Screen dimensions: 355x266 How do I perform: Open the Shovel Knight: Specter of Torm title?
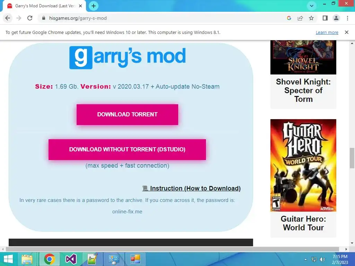pyautogui.click(x=303, y=90)
